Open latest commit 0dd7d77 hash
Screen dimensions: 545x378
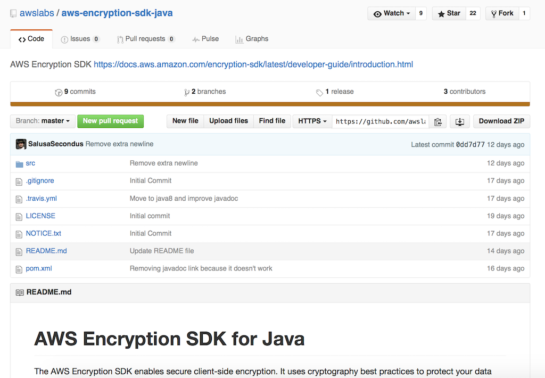coord(470,145)
